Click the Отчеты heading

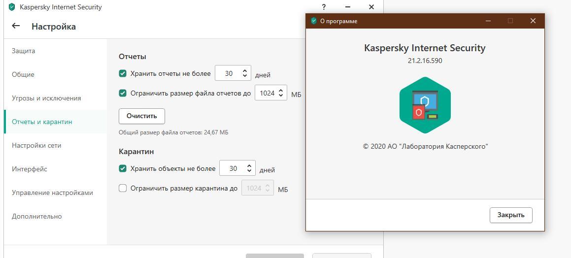pyautogui.click(x=132, y=57)
